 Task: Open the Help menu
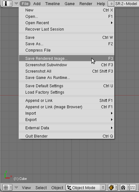tap(101, 4)
